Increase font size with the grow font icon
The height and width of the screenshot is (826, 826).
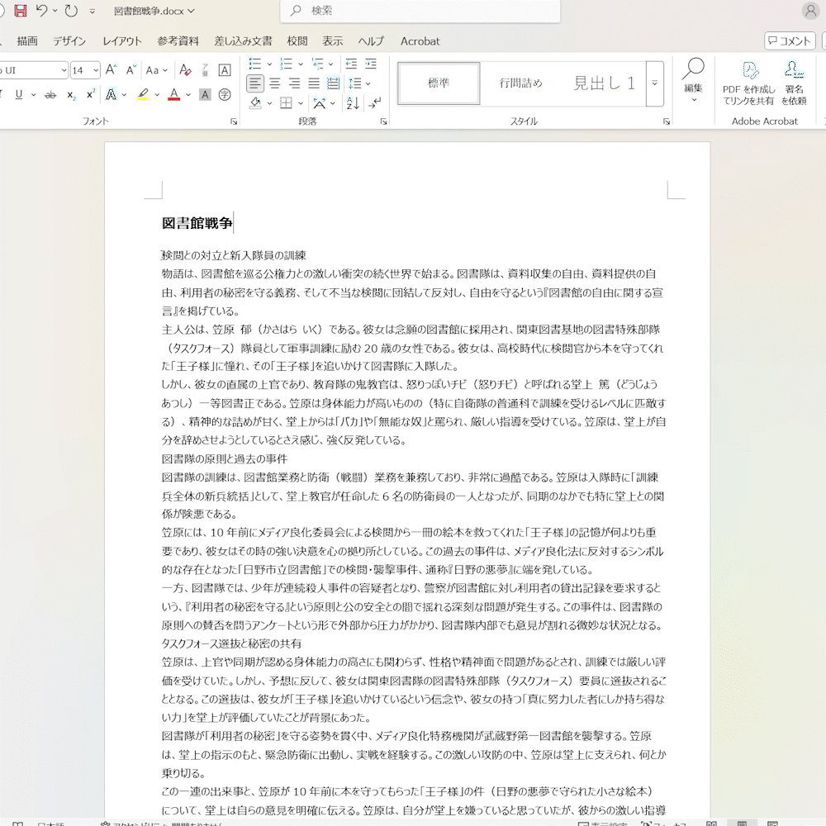tap(111, 70)
